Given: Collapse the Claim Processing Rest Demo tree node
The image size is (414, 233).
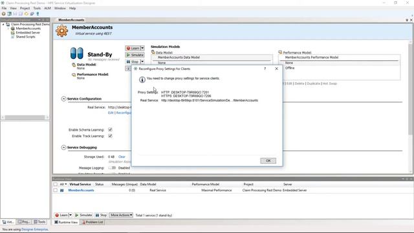Looking at the screenshot, I should (x=3, y=25).
